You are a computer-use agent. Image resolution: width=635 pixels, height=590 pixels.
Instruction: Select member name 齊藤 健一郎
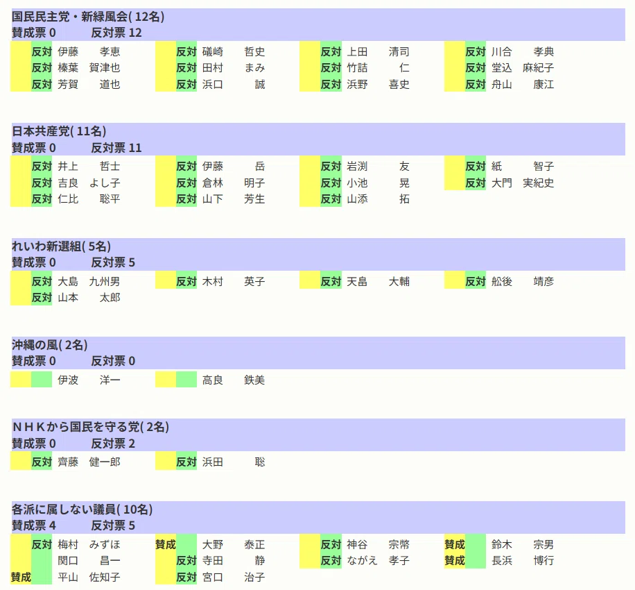(x=89, y=462)
